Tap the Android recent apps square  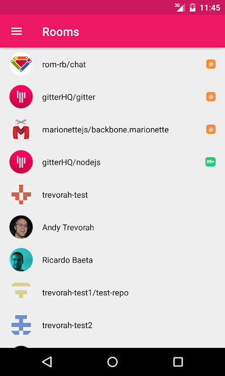click(178, 361)
